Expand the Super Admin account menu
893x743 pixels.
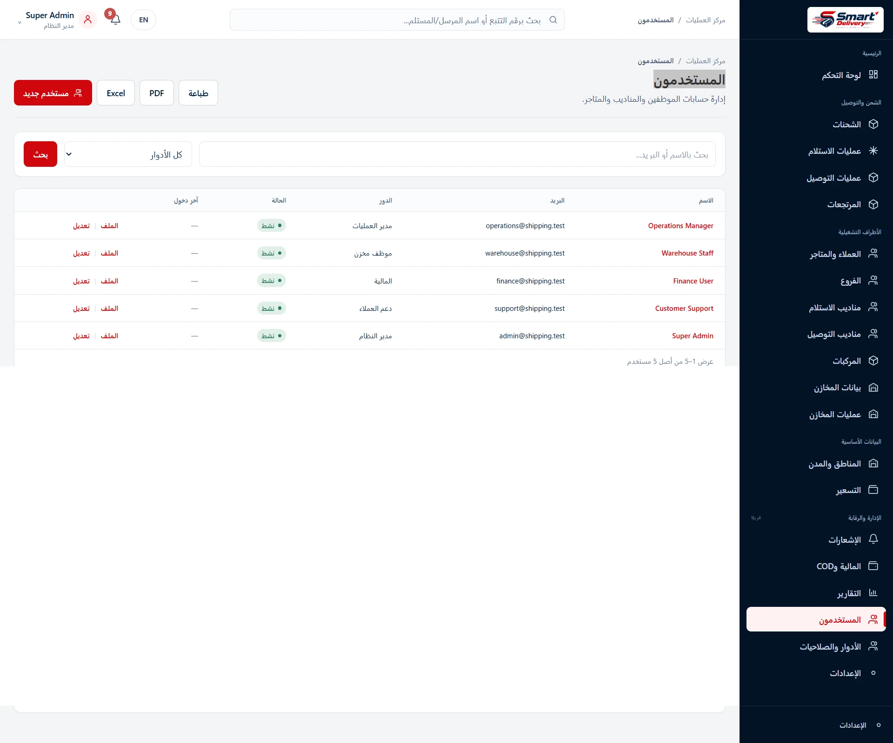(x=47, y=20)
